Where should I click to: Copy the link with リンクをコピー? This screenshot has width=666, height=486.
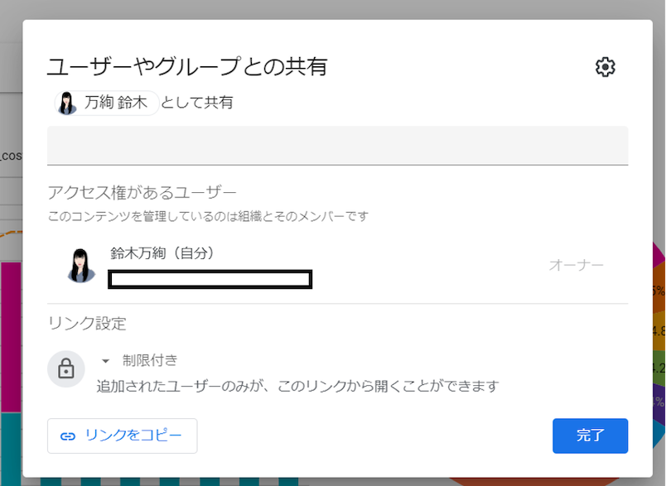pos(123,436)
